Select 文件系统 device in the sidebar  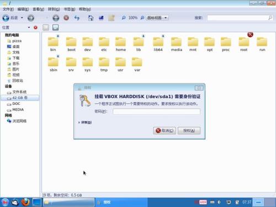[17, 92]
